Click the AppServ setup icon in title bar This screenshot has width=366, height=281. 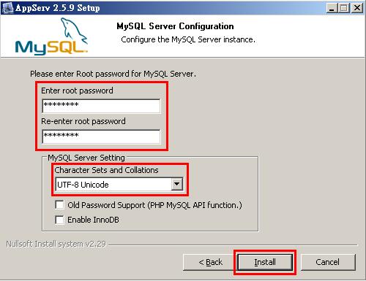(7, 8)
